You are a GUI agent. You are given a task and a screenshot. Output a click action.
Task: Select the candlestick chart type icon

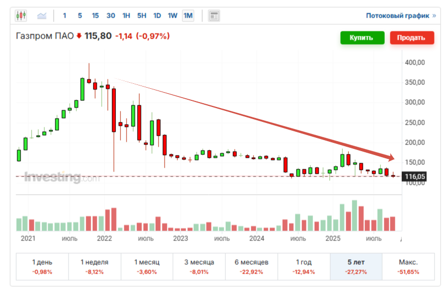[21, 15]
